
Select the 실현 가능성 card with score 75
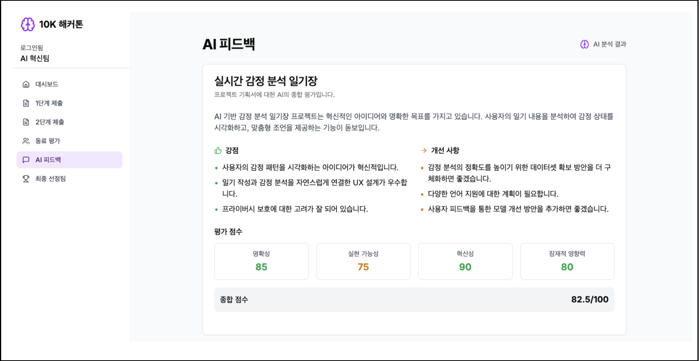(363, 261)
